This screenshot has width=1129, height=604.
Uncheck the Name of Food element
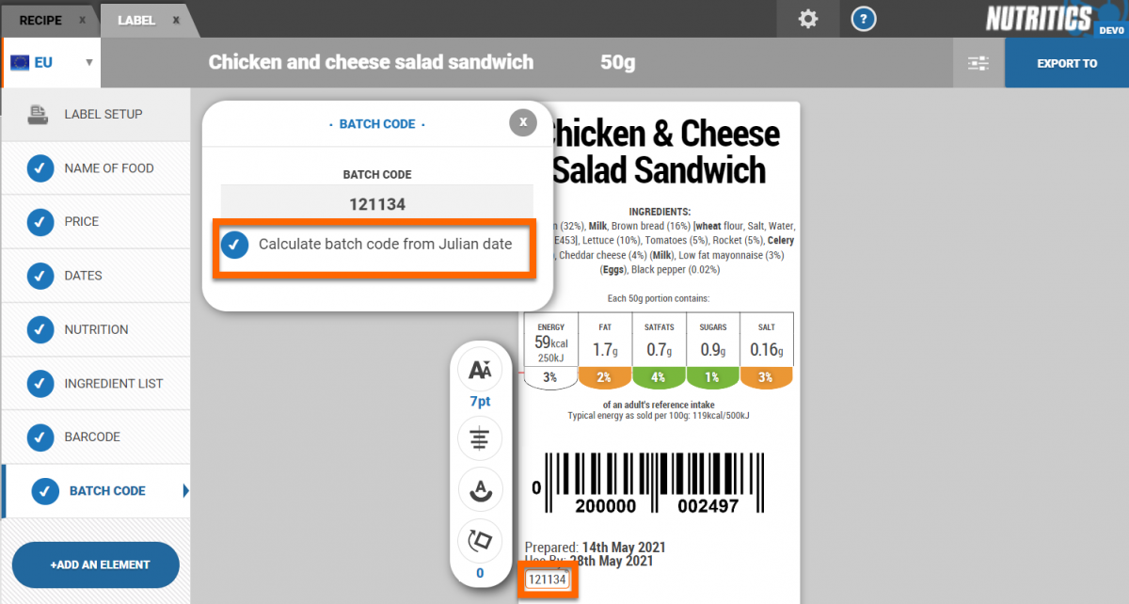pos(40,168)
